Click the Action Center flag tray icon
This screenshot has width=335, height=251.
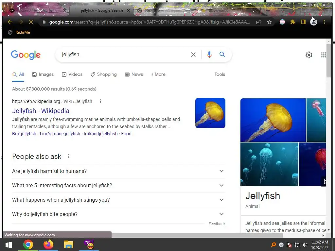click(289, 245)
